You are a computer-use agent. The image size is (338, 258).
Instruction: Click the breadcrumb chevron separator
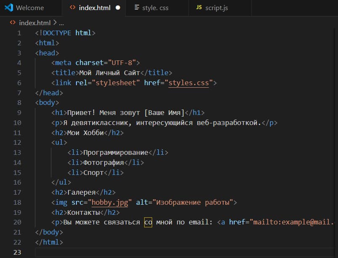55,22
